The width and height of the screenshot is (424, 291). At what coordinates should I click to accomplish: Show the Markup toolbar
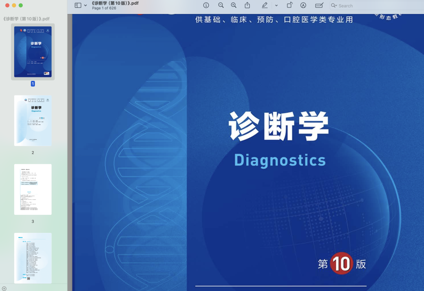click(x=303, y=5)
